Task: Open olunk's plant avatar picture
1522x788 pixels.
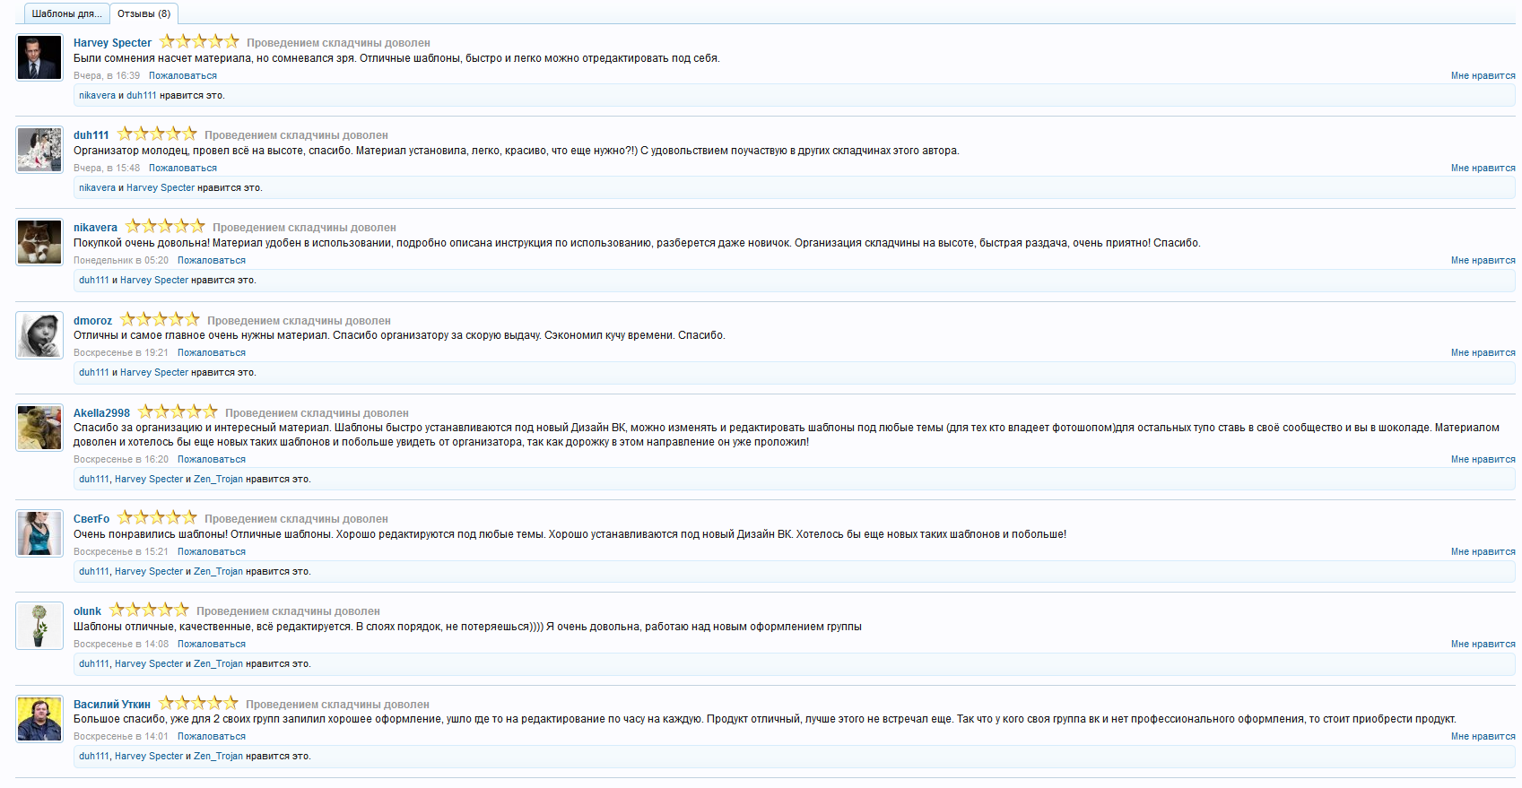Action: [x=39, y=626]
